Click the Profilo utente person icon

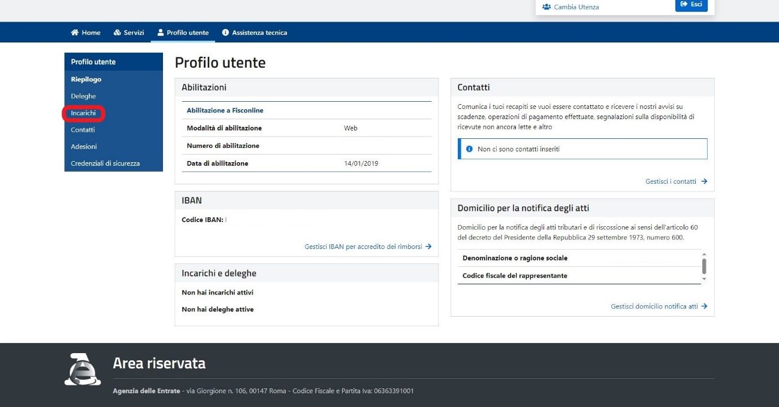point(161,32)
